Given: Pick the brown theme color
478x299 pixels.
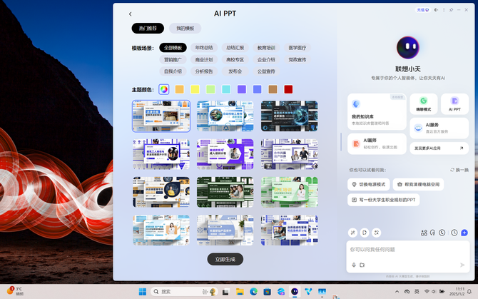Looking at the screenshot, I should [x=273, y=89].
